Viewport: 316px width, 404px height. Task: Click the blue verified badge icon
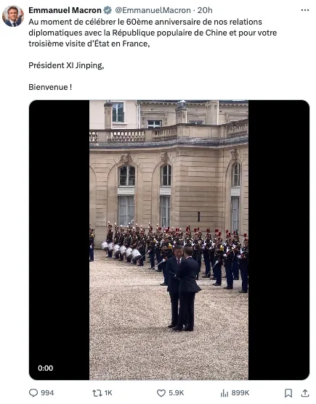point(108,10)
